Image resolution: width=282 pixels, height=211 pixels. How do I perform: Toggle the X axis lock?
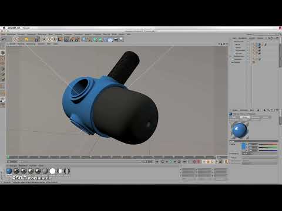pyautogui.click(x=44, y=39)
